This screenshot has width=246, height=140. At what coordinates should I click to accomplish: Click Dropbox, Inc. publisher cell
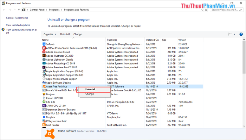(114, 117)
